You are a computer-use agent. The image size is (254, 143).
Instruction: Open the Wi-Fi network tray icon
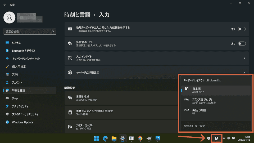pyautogui.click(x=224, y=138)
